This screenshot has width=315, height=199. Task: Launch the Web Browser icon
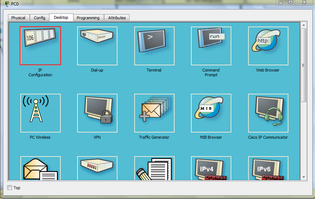(268, 46)
